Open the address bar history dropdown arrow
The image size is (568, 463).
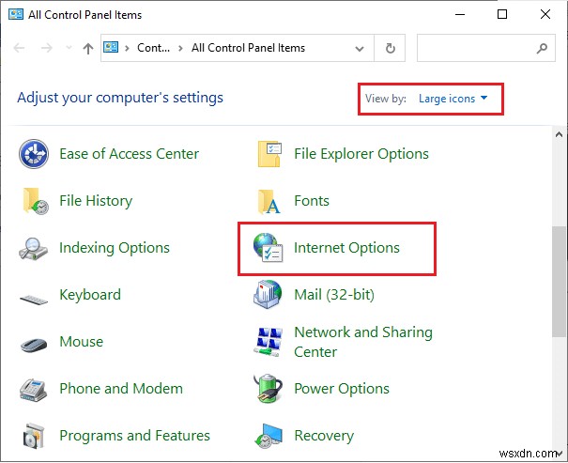(x=359, y=48)
